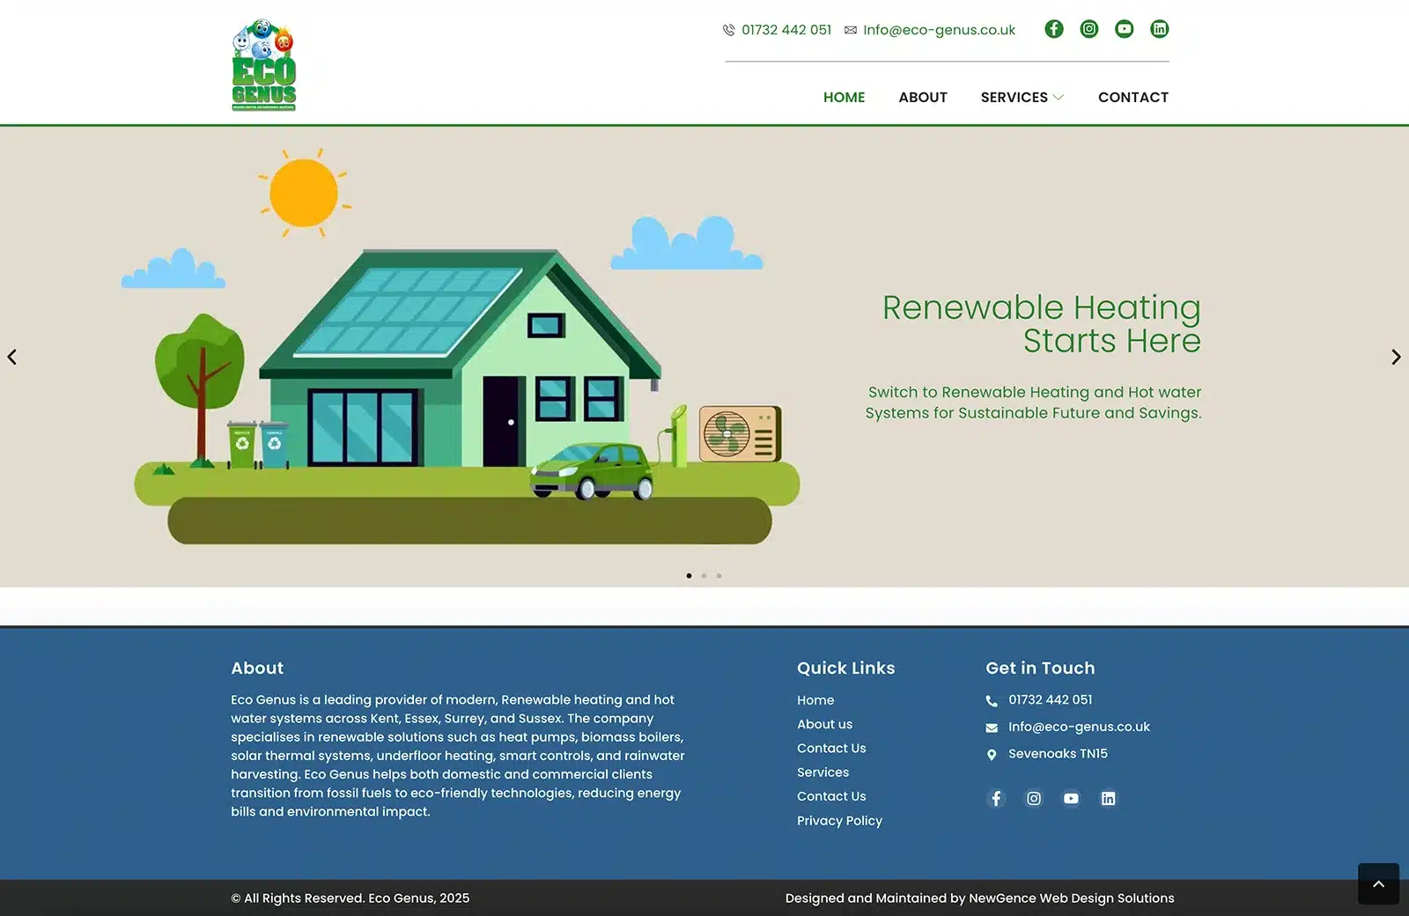Click the Eco Genus logo
The image size is (1409, 916).
pos(263,65)
